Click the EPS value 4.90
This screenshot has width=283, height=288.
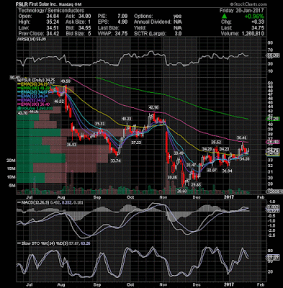click(x=122, y=22)
